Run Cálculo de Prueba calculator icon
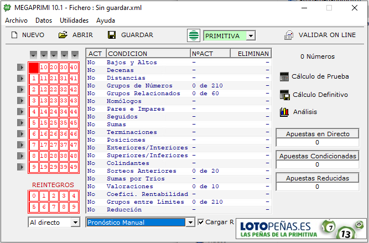The image size is (369, 243). (285, 76)
